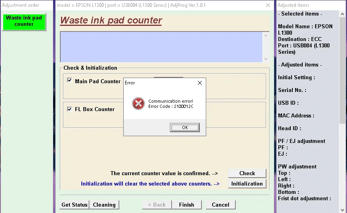Click the 'Adjusted items' panel title
This screenshot has height=213, width=347.
coord(293,5)
